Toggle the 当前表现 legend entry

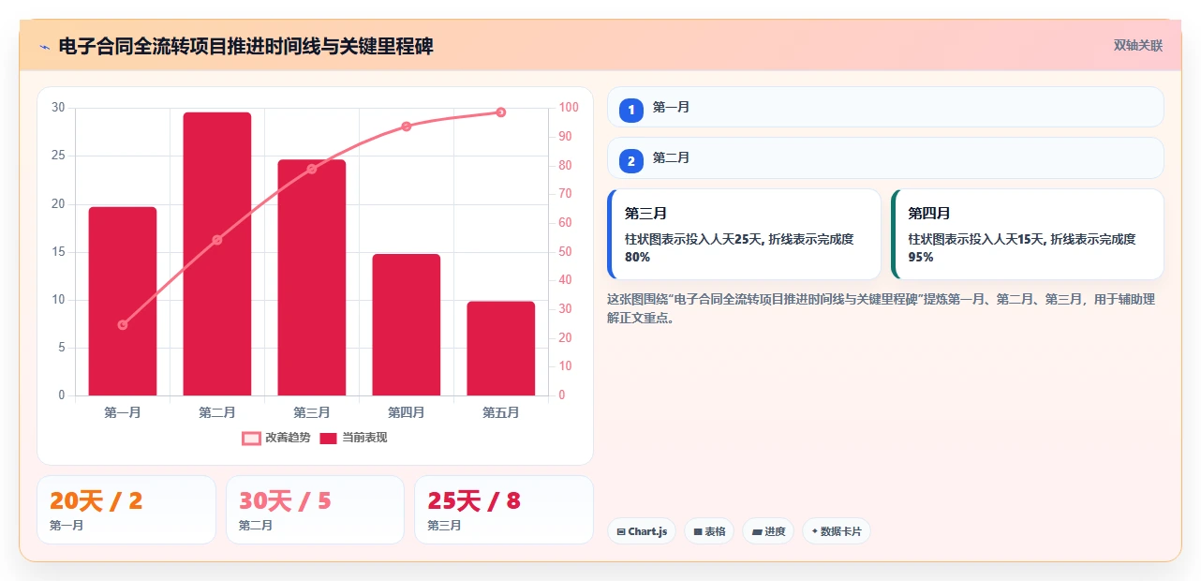click(x=353, y=438)
